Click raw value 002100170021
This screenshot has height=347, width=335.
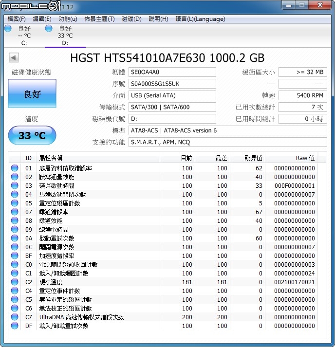[295, 282]
